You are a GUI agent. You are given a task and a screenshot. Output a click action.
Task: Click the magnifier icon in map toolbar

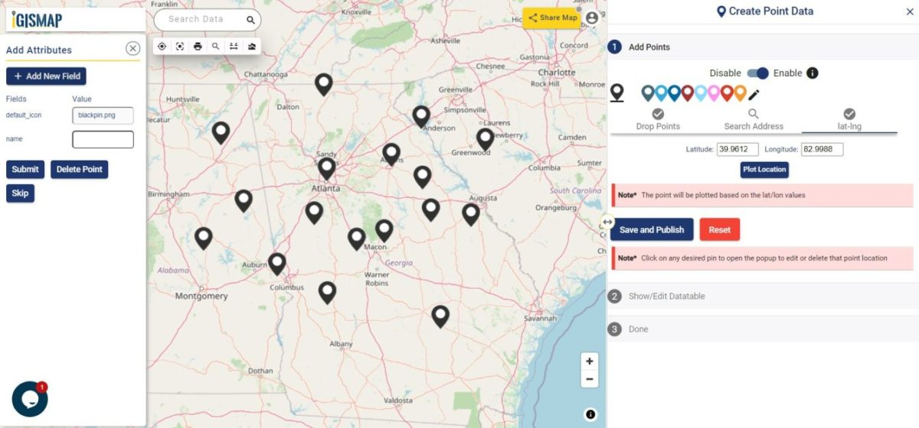tap(216, 47)
